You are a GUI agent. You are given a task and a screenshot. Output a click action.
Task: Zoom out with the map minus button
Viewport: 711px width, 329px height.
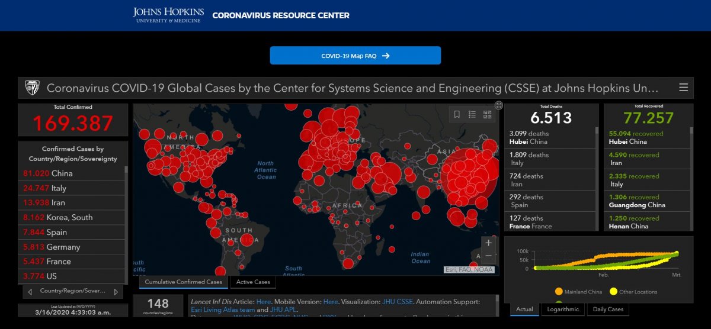488,256
